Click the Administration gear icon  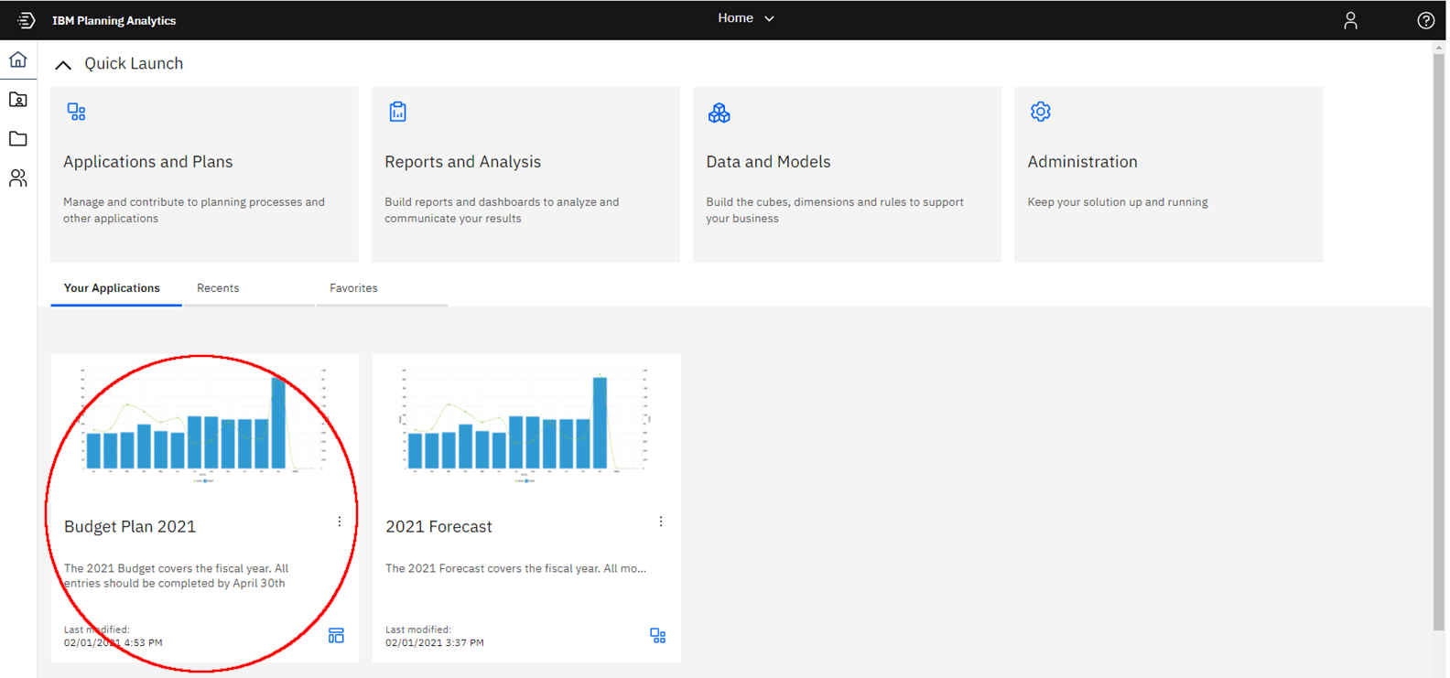coord(1040,112)
